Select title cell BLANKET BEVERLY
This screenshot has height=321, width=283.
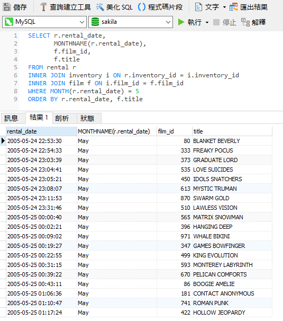[x=232, y=141]
